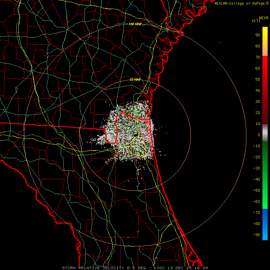The image size is (270, 270).
Task: Click the 50 value on velocity scale
Action: click(258, 79)
